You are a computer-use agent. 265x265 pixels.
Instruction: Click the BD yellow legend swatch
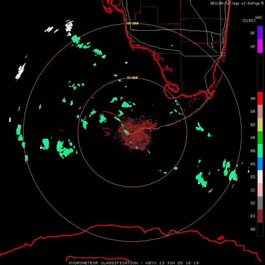260,125
